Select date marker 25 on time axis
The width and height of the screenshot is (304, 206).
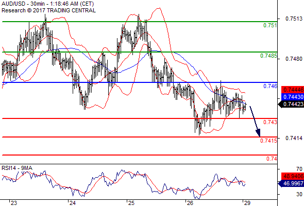(131, 203)
